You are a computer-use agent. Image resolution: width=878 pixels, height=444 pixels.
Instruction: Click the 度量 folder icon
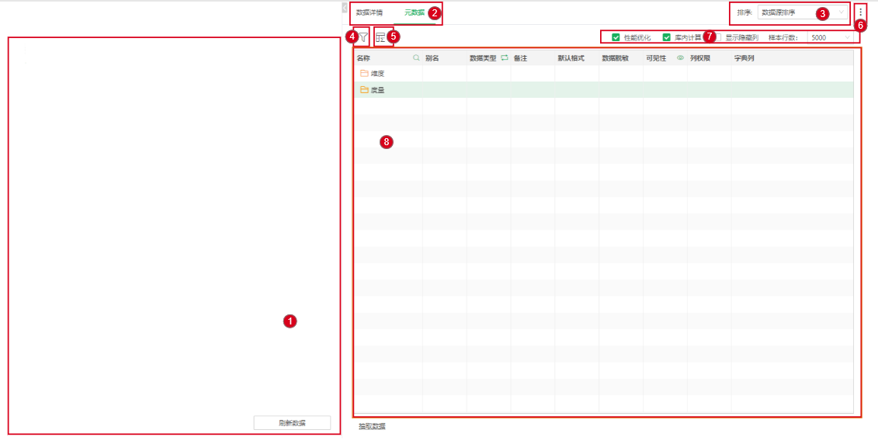click(x=364, y=90)
